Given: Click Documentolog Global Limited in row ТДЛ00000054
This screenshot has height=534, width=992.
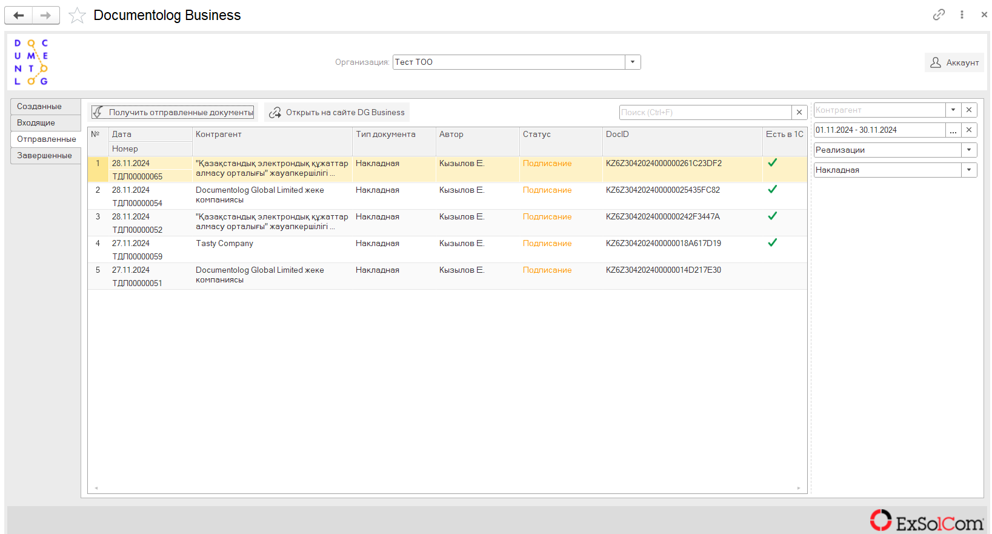Looking at the screenshot, I should (x=260, y=195).
